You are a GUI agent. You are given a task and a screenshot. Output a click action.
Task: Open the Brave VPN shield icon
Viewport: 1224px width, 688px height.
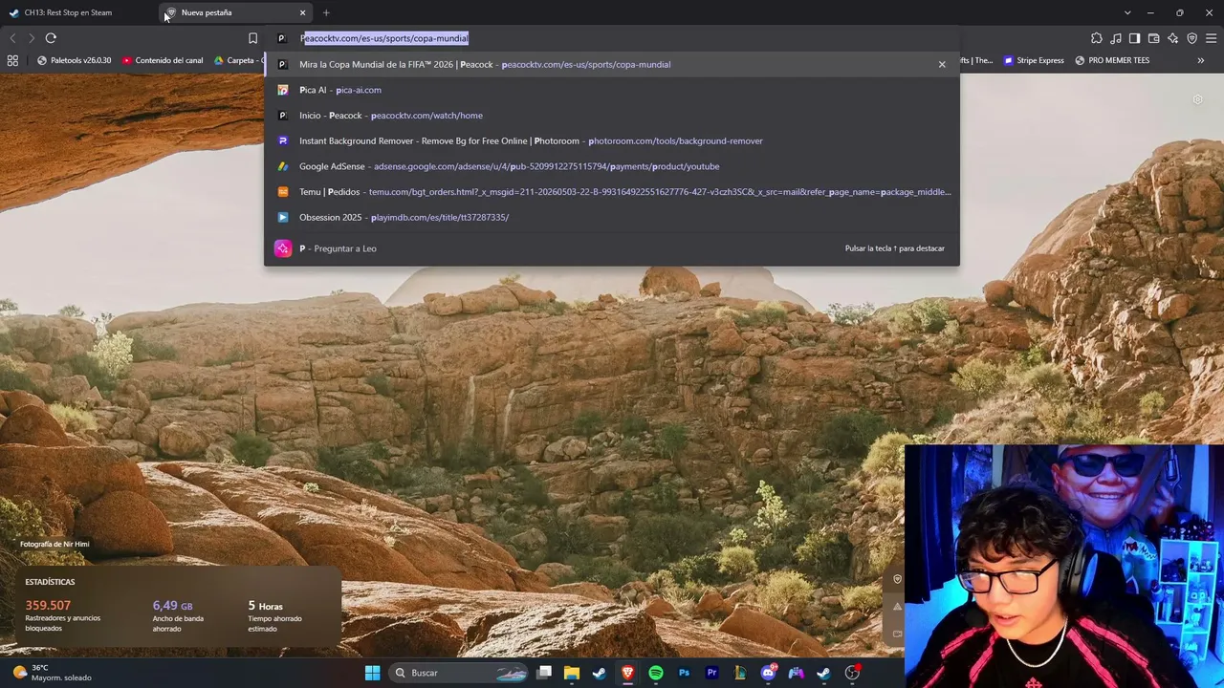tap(1192, 38)
